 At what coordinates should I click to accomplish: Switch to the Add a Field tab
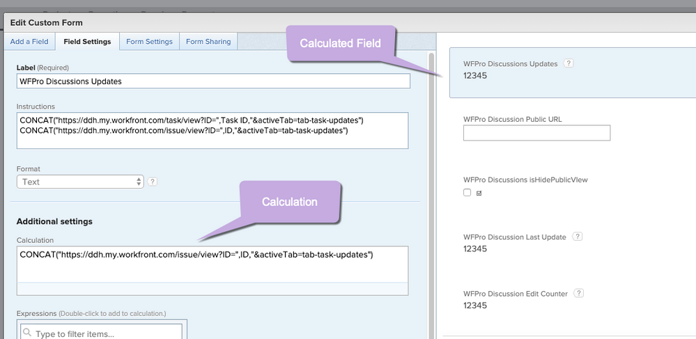click(29, 41)
